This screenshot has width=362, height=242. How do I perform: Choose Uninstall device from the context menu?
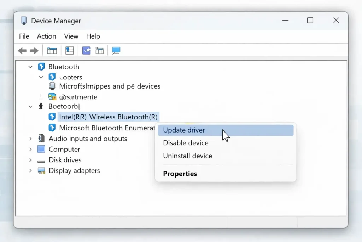pyautogui.click(x=187, y=156)
